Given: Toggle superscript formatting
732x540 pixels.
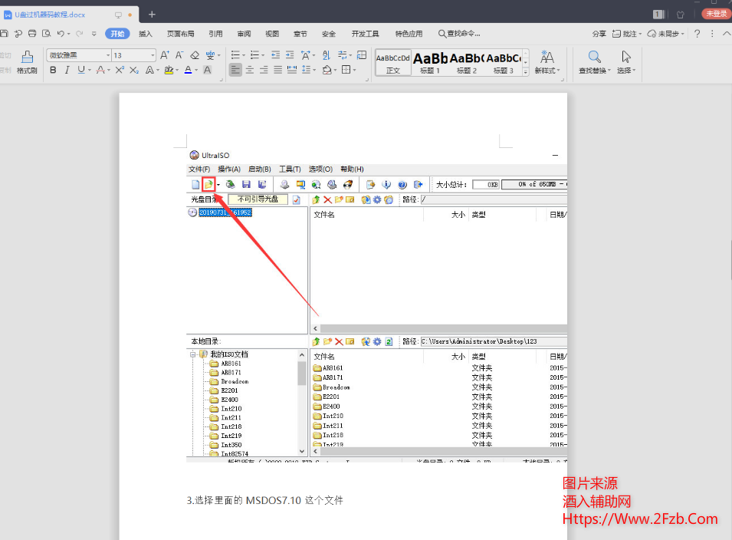Looking at the screenshot, I should [120, 70].
